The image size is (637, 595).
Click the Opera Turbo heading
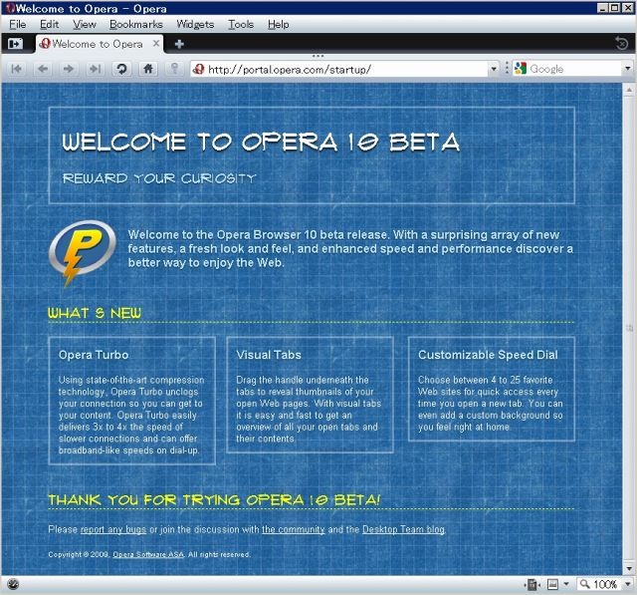pyautogui.click(x=94, y=355)
